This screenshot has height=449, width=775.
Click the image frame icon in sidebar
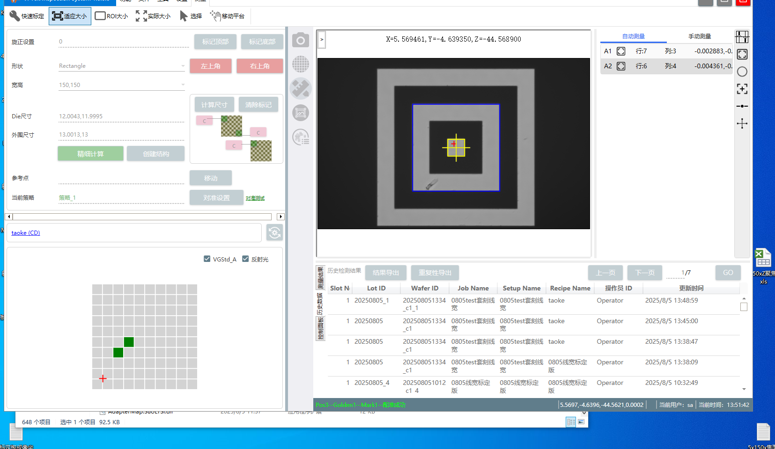[x=301, y=113]
